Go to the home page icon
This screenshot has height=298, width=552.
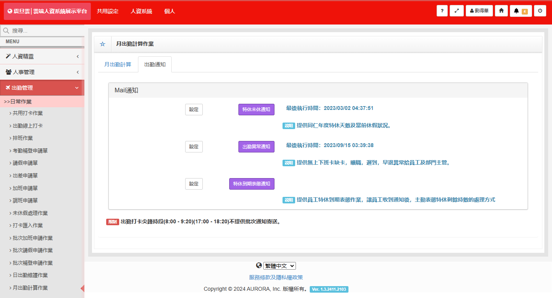[501, 11]
